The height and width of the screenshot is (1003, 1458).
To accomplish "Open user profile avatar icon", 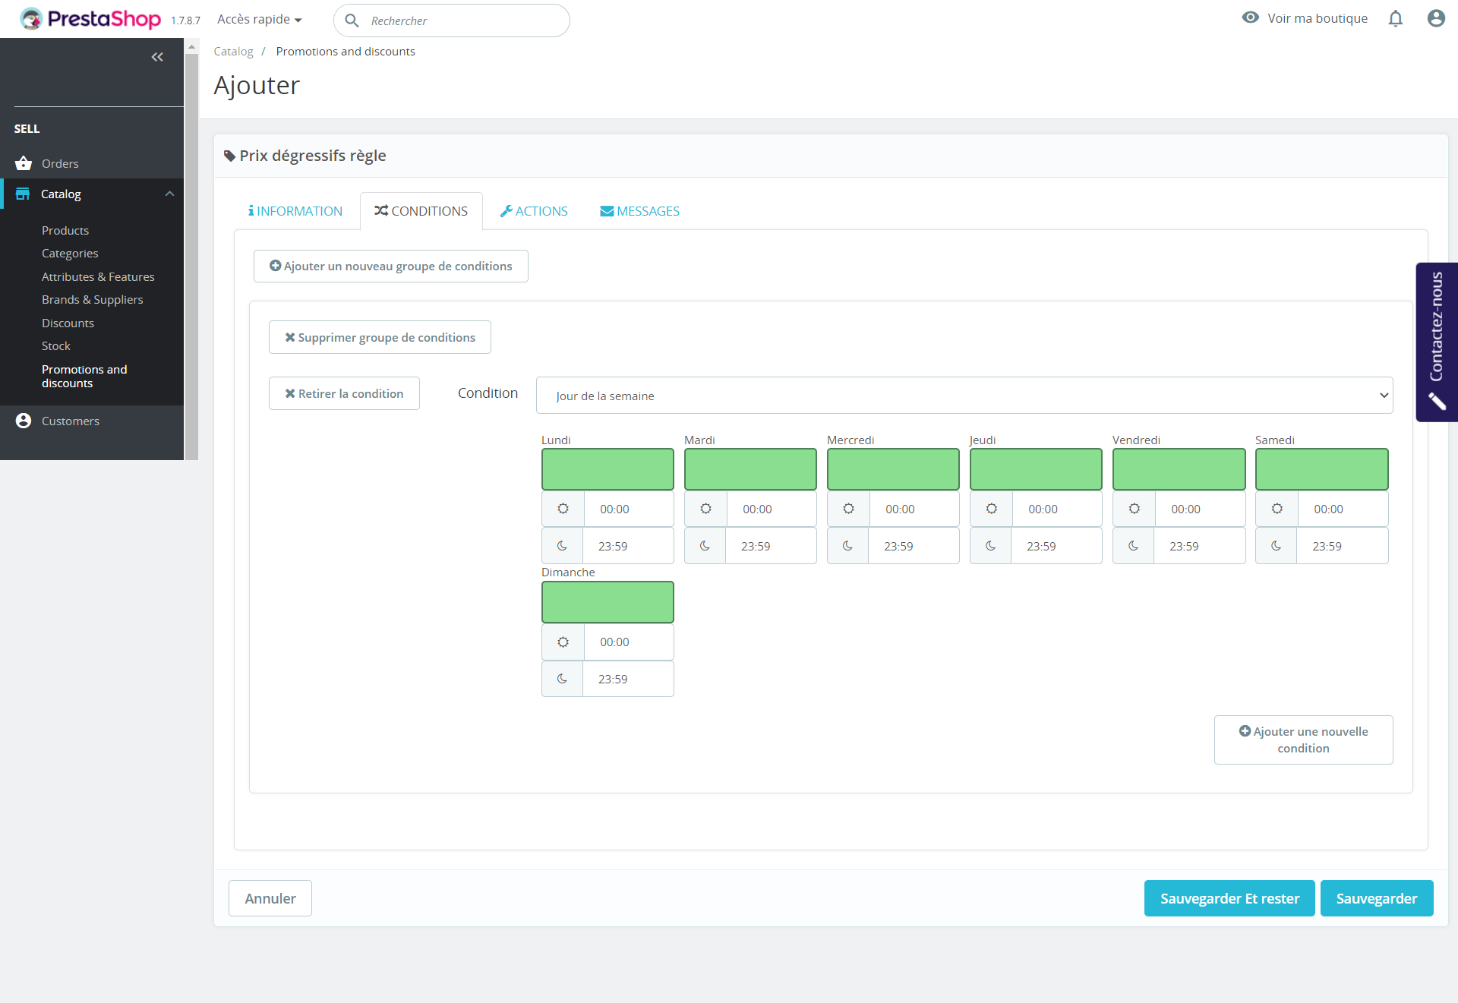I will 1435,18.
